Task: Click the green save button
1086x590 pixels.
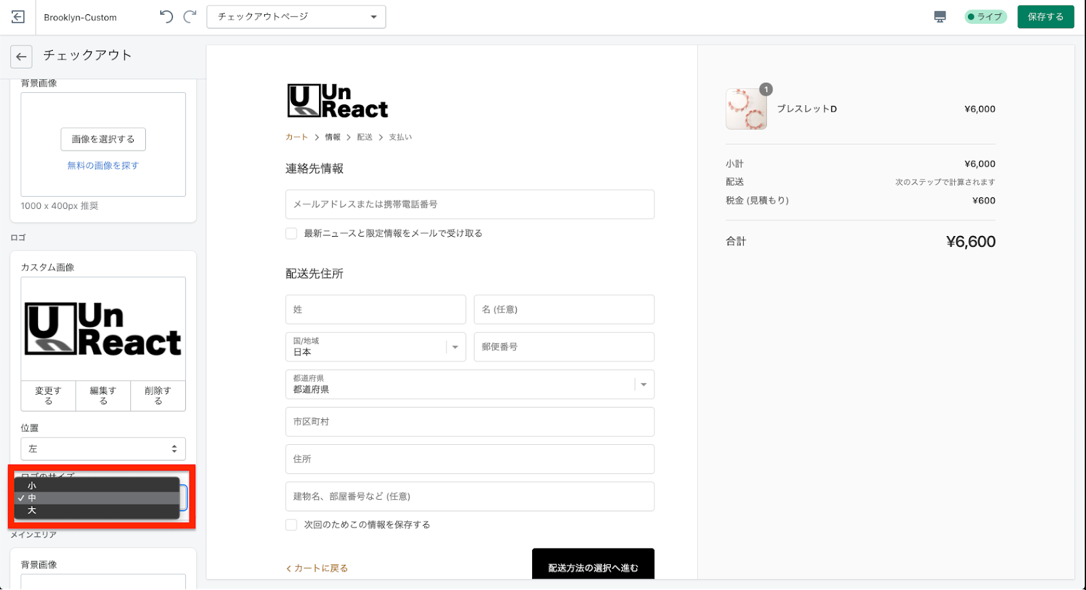Action: pyautogui.click(x=1045, y=17)
